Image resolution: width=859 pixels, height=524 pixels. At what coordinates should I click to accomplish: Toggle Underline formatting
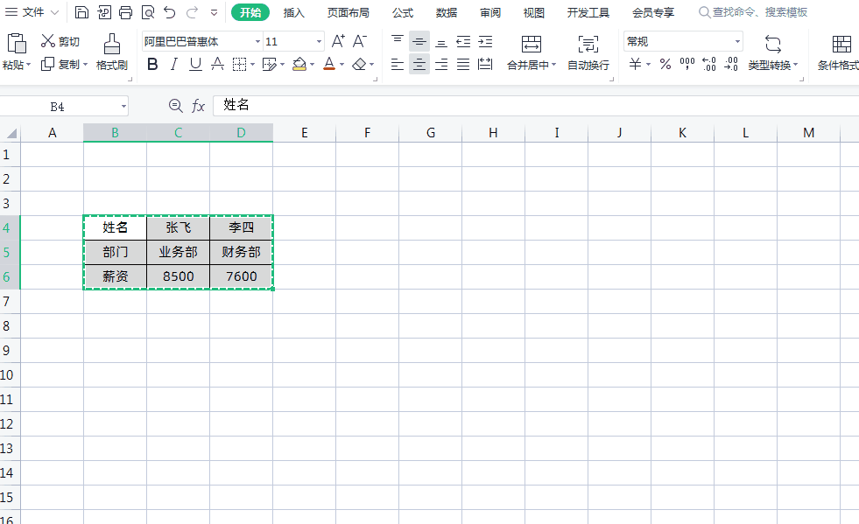pyautogui.click(x=195, y=65)
